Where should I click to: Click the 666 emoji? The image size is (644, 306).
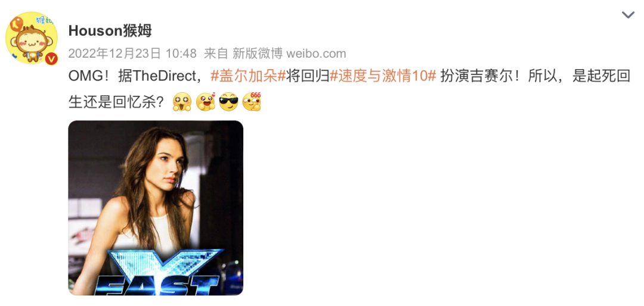coord(252,102)
